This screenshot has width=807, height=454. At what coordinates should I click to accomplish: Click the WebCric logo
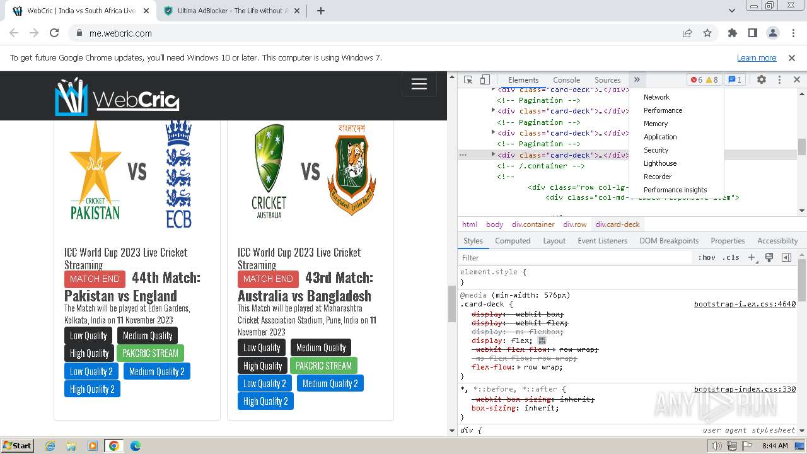pyautogui.click(x=117, y=96)
